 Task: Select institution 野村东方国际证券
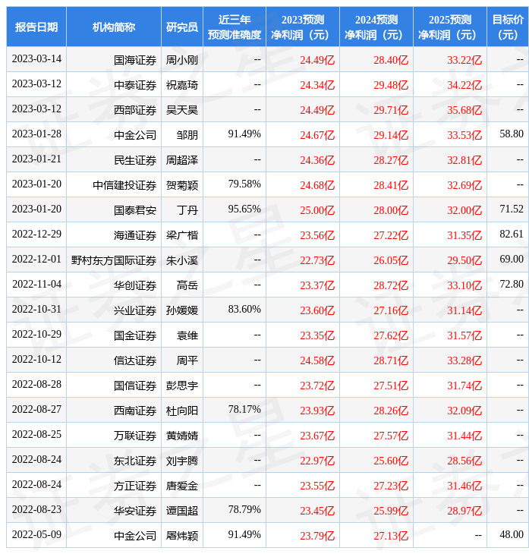tap(114, 261)
